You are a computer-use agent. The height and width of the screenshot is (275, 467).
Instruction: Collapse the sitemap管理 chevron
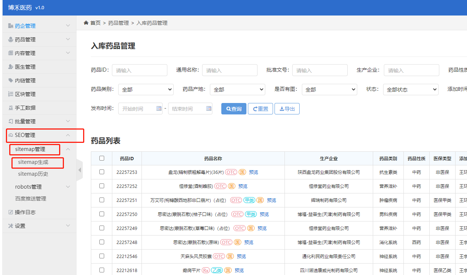tap(68, 149)
